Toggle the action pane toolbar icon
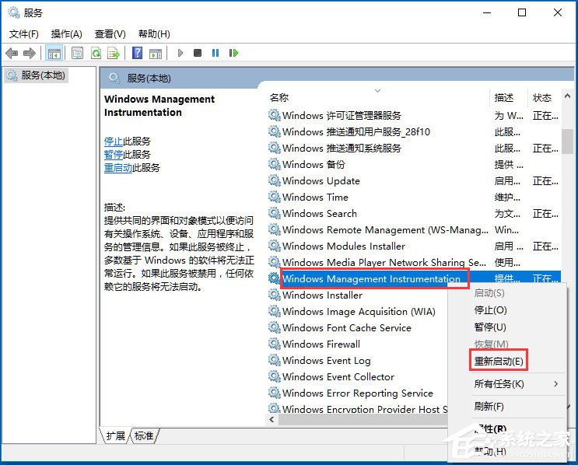578x465 pixels. click(156, 54)
